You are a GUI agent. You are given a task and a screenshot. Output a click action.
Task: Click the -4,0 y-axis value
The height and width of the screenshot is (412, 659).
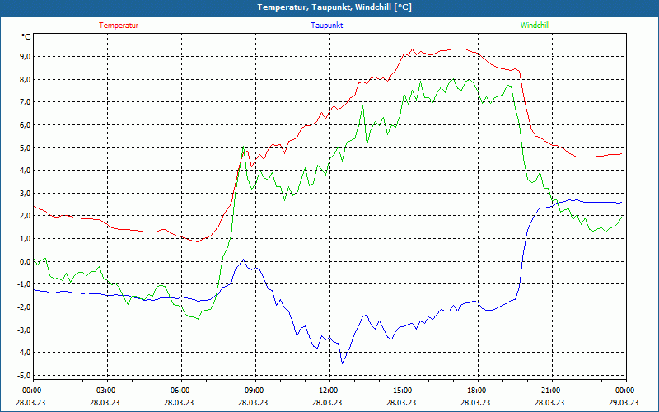(24, 353)
